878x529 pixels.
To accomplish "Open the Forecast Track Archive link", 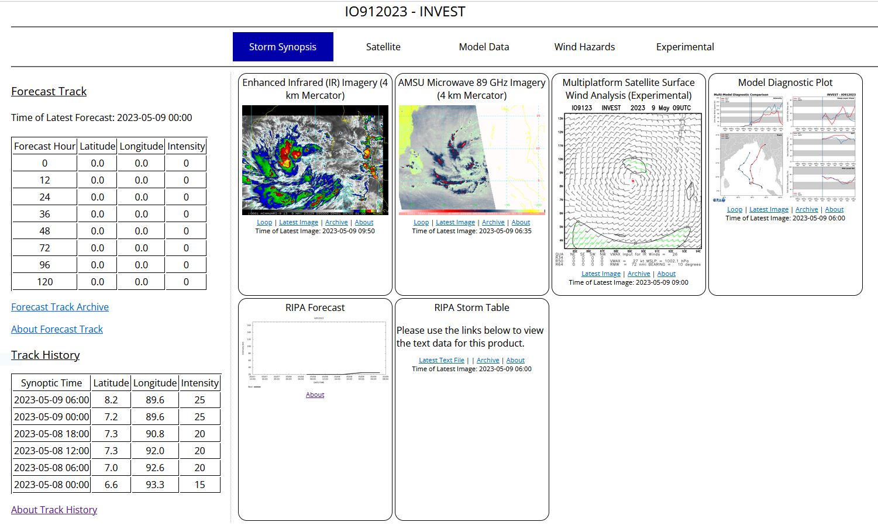I will 60,307.
